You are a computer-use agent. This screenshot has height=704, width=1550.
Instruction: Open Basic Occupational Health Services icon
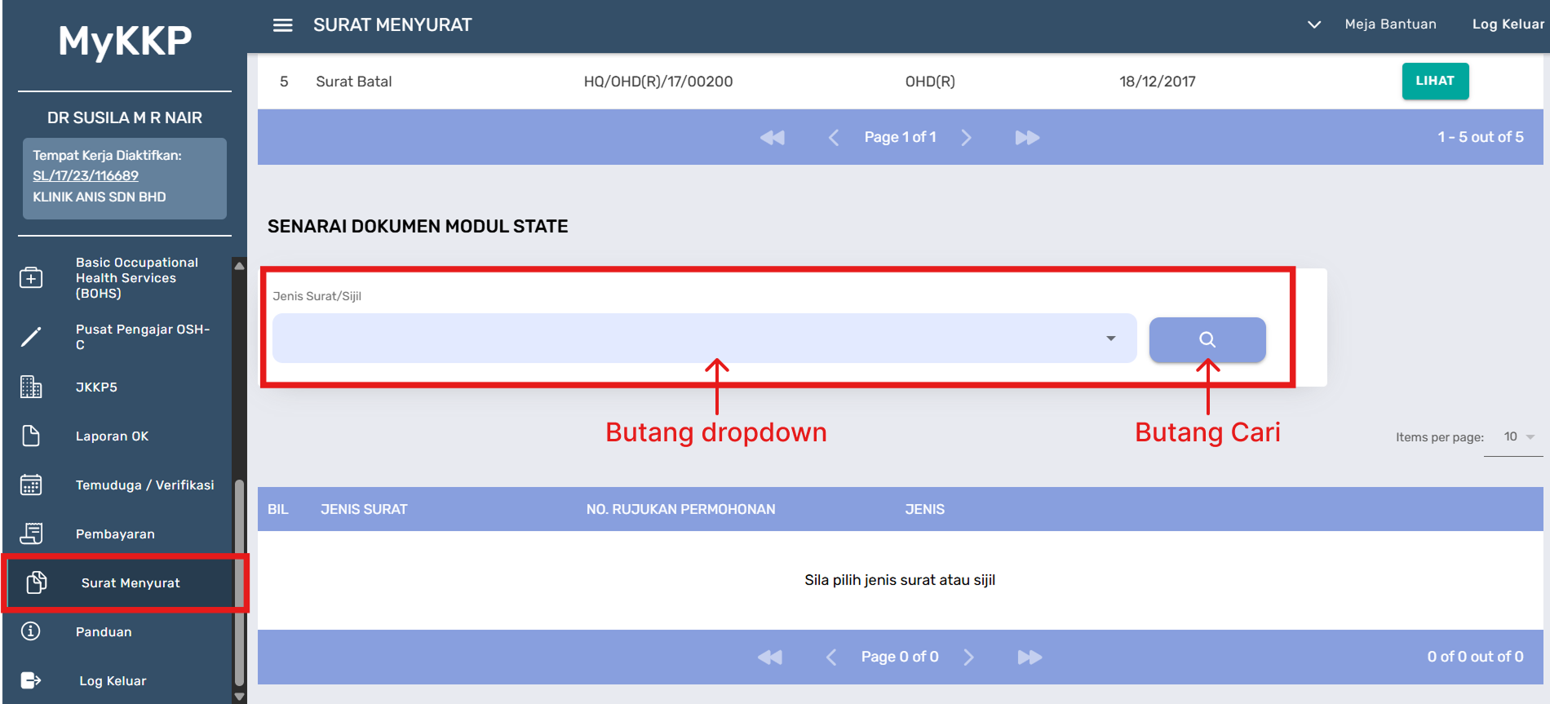point(31,278)
